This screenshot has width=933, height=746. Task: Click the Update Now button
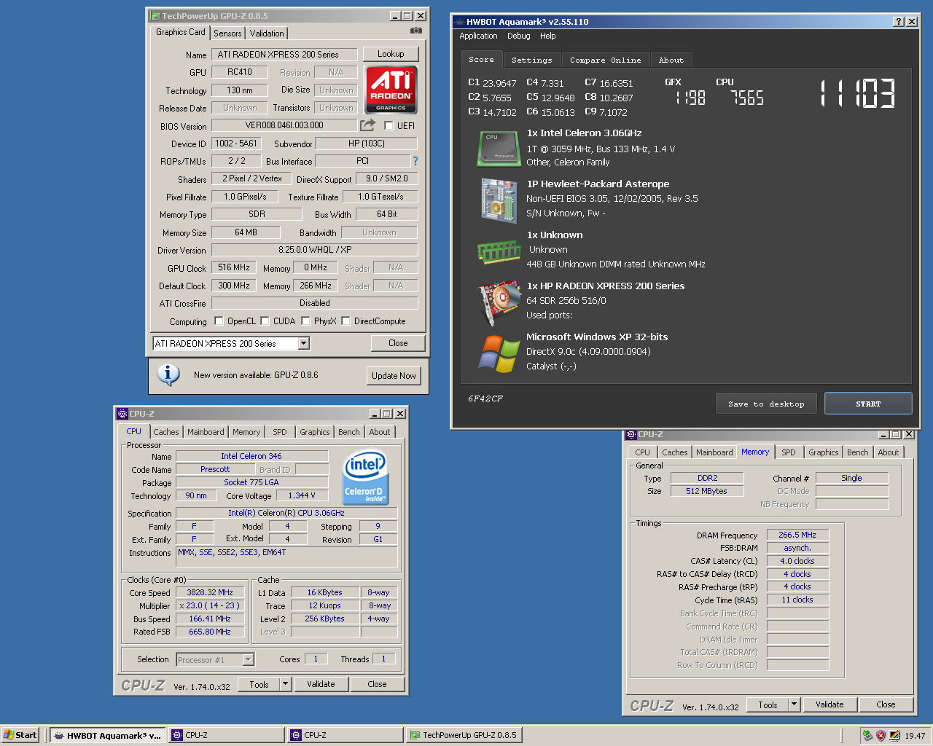(394, 376)
